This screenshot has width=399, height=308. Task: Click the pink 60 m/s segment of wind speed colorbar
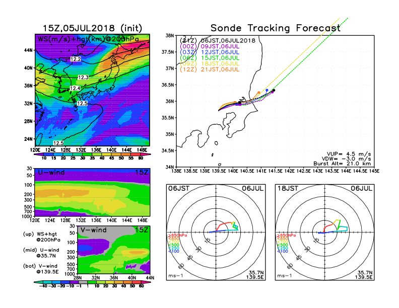click(144, 155)
